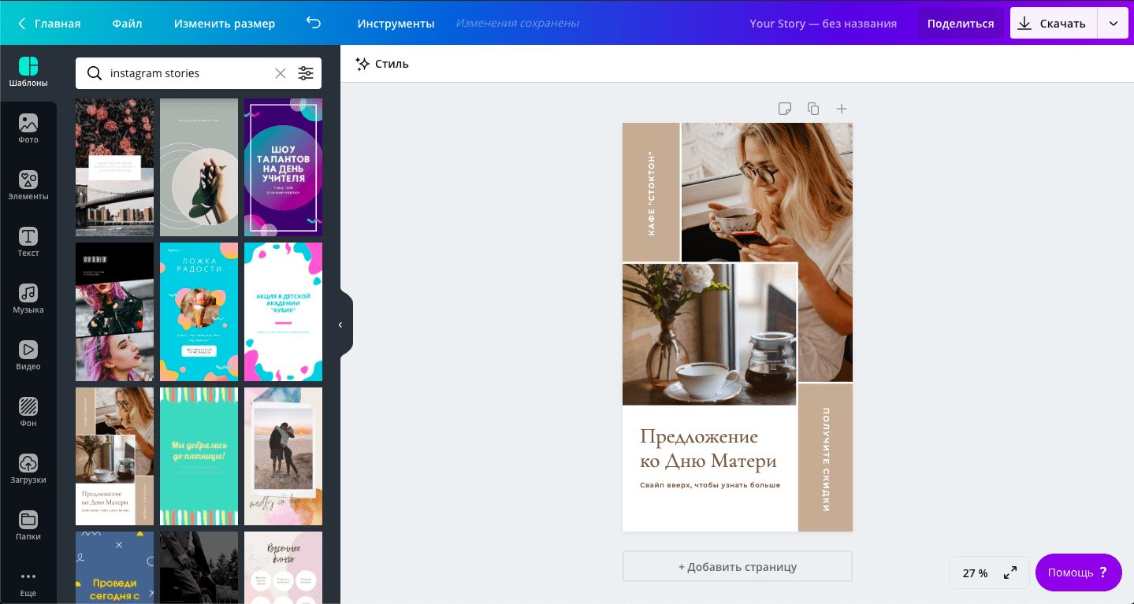Toggle the fullscreen presentation arrows icon

[x=1010, y=573]
